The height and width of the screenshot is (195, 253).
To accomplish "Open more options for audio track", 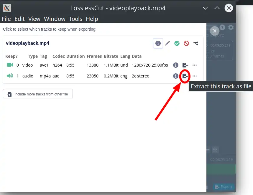I will 195,76.
